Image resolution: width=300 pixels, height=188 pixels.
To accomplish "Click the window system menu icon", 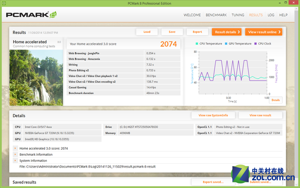I will (x=4, y=3).
